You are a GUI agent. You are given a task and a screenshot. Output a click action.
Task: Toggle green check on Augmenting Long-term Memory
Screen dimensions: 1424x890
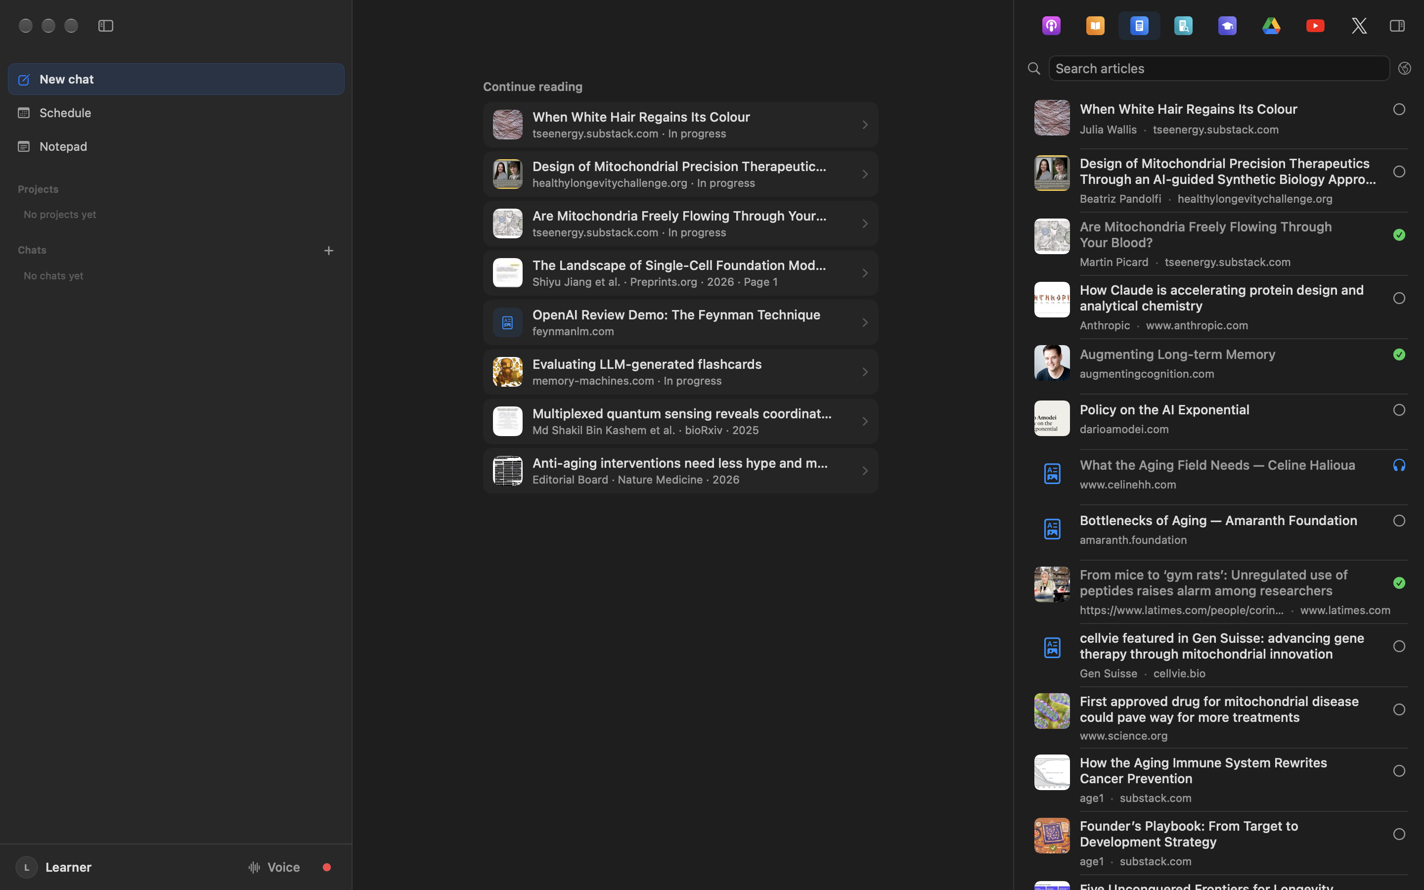(1399, 355)
